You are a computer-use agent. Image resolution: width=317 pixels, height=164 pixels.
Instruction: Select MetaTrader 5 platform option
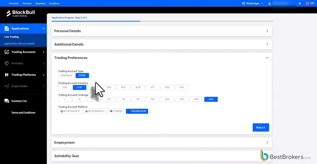(x=95, y=111)
